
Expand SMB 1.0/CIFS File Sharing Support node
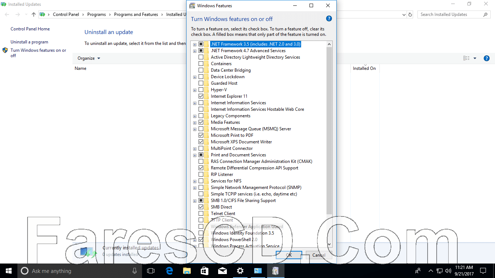coord(195,201)
